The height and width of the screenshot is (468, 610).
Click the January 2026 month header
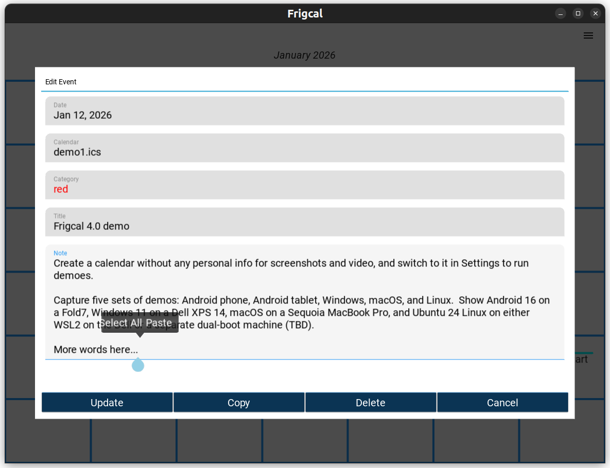pyautogui.click(x=304, y=55)
